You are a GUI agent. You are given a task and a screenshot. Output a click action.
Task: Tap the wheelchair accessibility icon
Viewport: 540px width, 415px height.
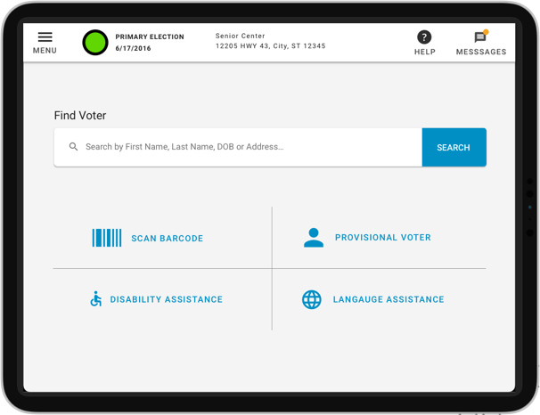95,299
